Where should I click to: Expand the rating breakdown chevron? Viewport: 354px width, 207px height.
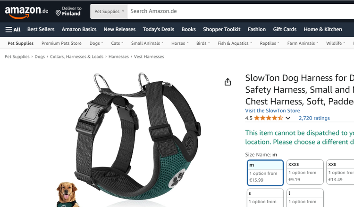tap(288, 118)
